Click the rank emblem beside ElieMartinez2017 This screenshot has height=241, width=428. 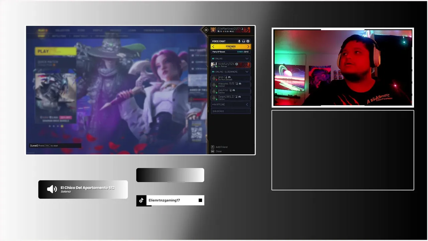tap(213, 30)
